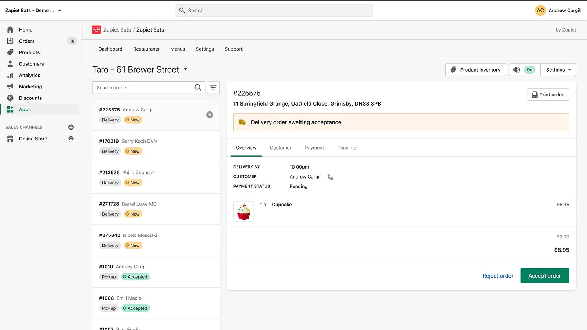
Task: Click the Search orders input field
Action: [143, 88]
